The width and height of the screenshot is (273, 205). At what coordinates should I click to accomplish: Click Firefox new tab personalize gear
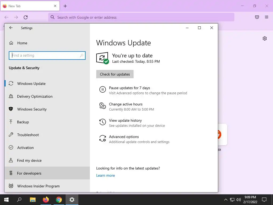265,38
